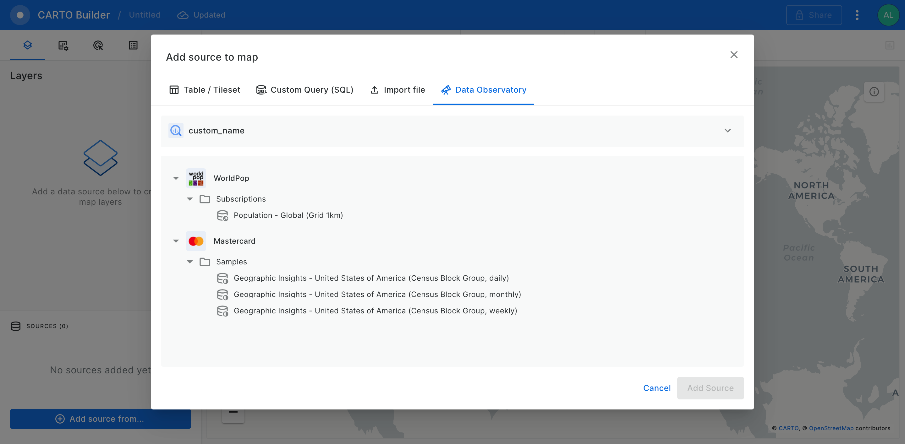905x444 pixels.
Task: Click the Layers tab icon in sidebar
Action: 27,45
